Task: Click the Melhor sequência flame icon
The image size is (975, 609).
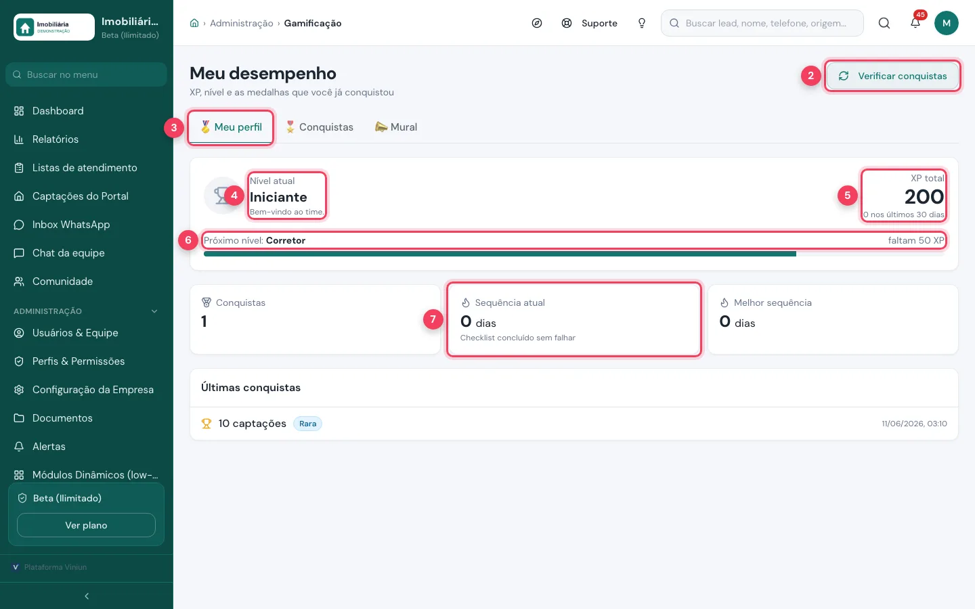Action: pos(724,302)
